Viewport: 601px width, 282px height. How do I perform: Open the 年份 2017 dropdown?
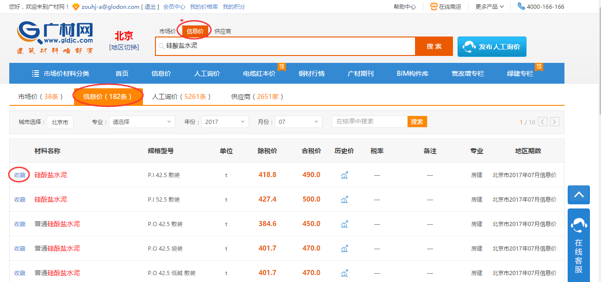225,122
